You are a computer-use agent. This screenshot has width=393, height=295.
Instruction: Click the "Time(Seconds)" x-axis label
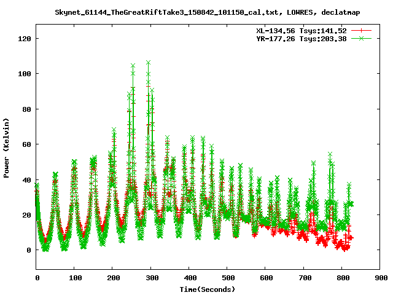click(207, 289)
